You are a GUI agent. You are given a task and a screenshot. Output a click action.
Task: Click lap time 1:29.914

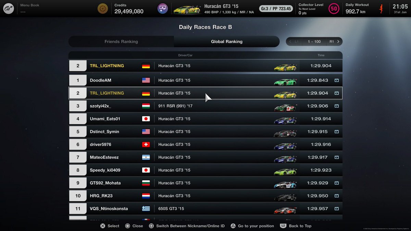click(321, 119)
